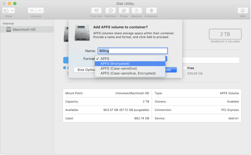Click the 903.37 GB available value
The width and height of the screenshot is (251, 155).
[126, 110]
